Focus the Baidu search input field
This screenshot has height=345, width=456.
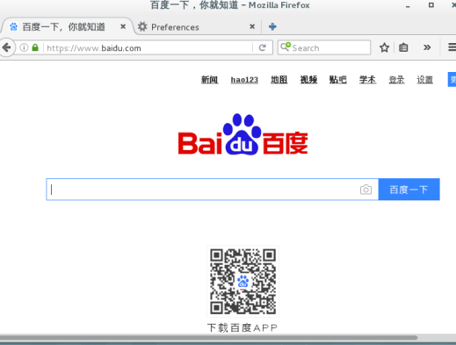tap(212, 190)
